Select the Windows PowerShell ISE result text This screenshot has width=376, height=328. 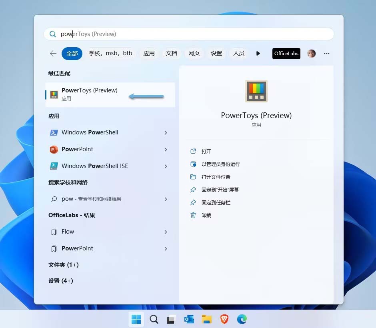[95, 166]
